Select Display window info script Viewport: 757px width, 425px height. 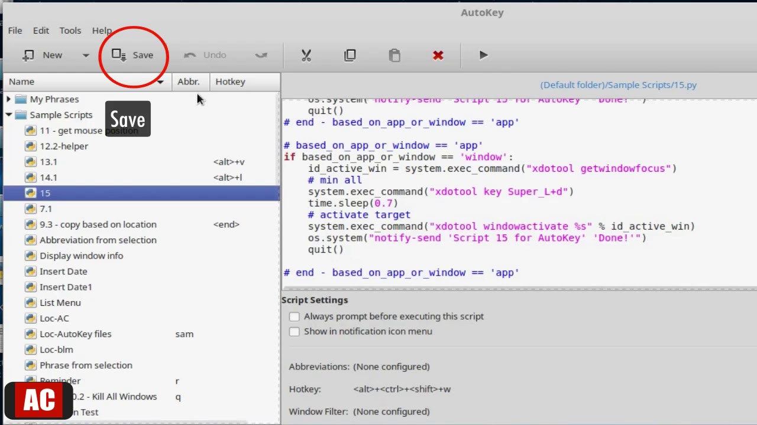point(82,256)
